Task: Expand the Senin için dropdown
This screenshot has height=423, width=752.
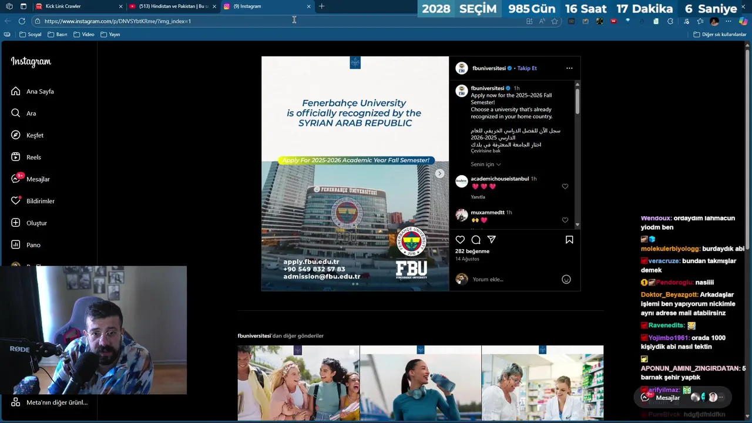Action: [x=486, y=164]
